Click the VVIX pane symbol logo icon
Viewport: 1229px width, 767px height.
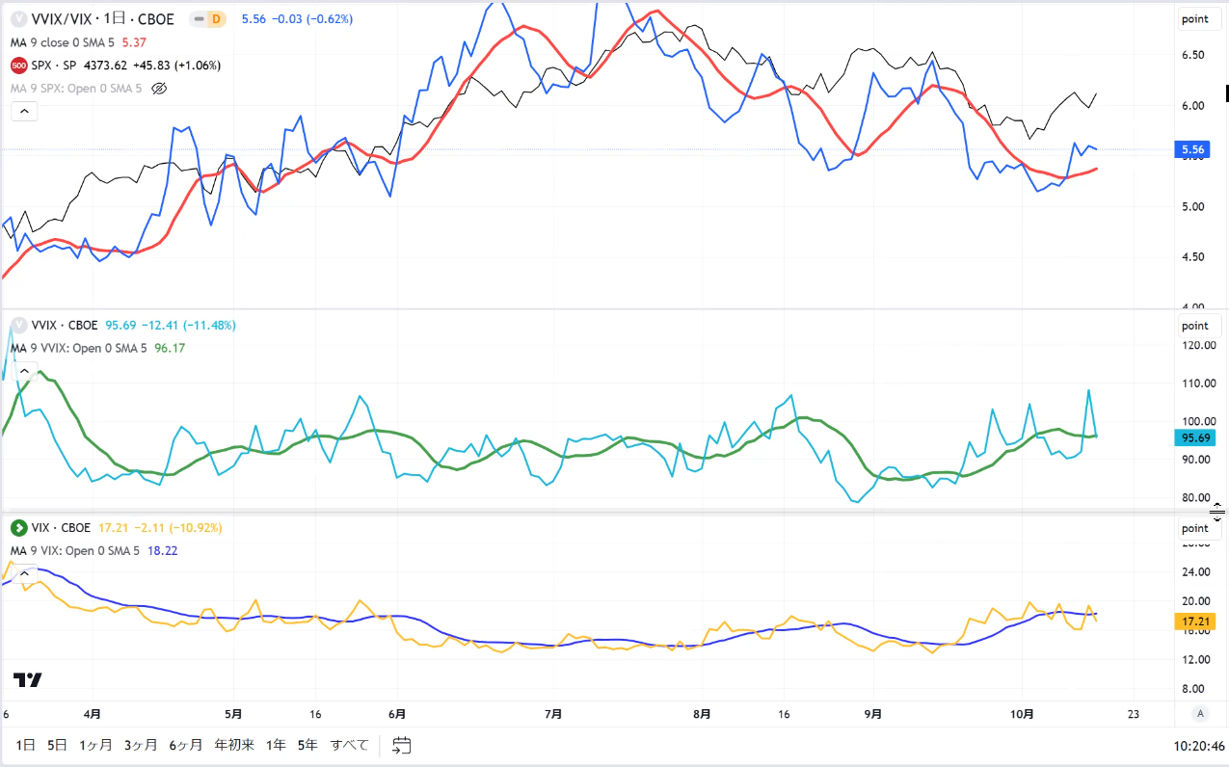pyautogui.click(x=17, y=326)
